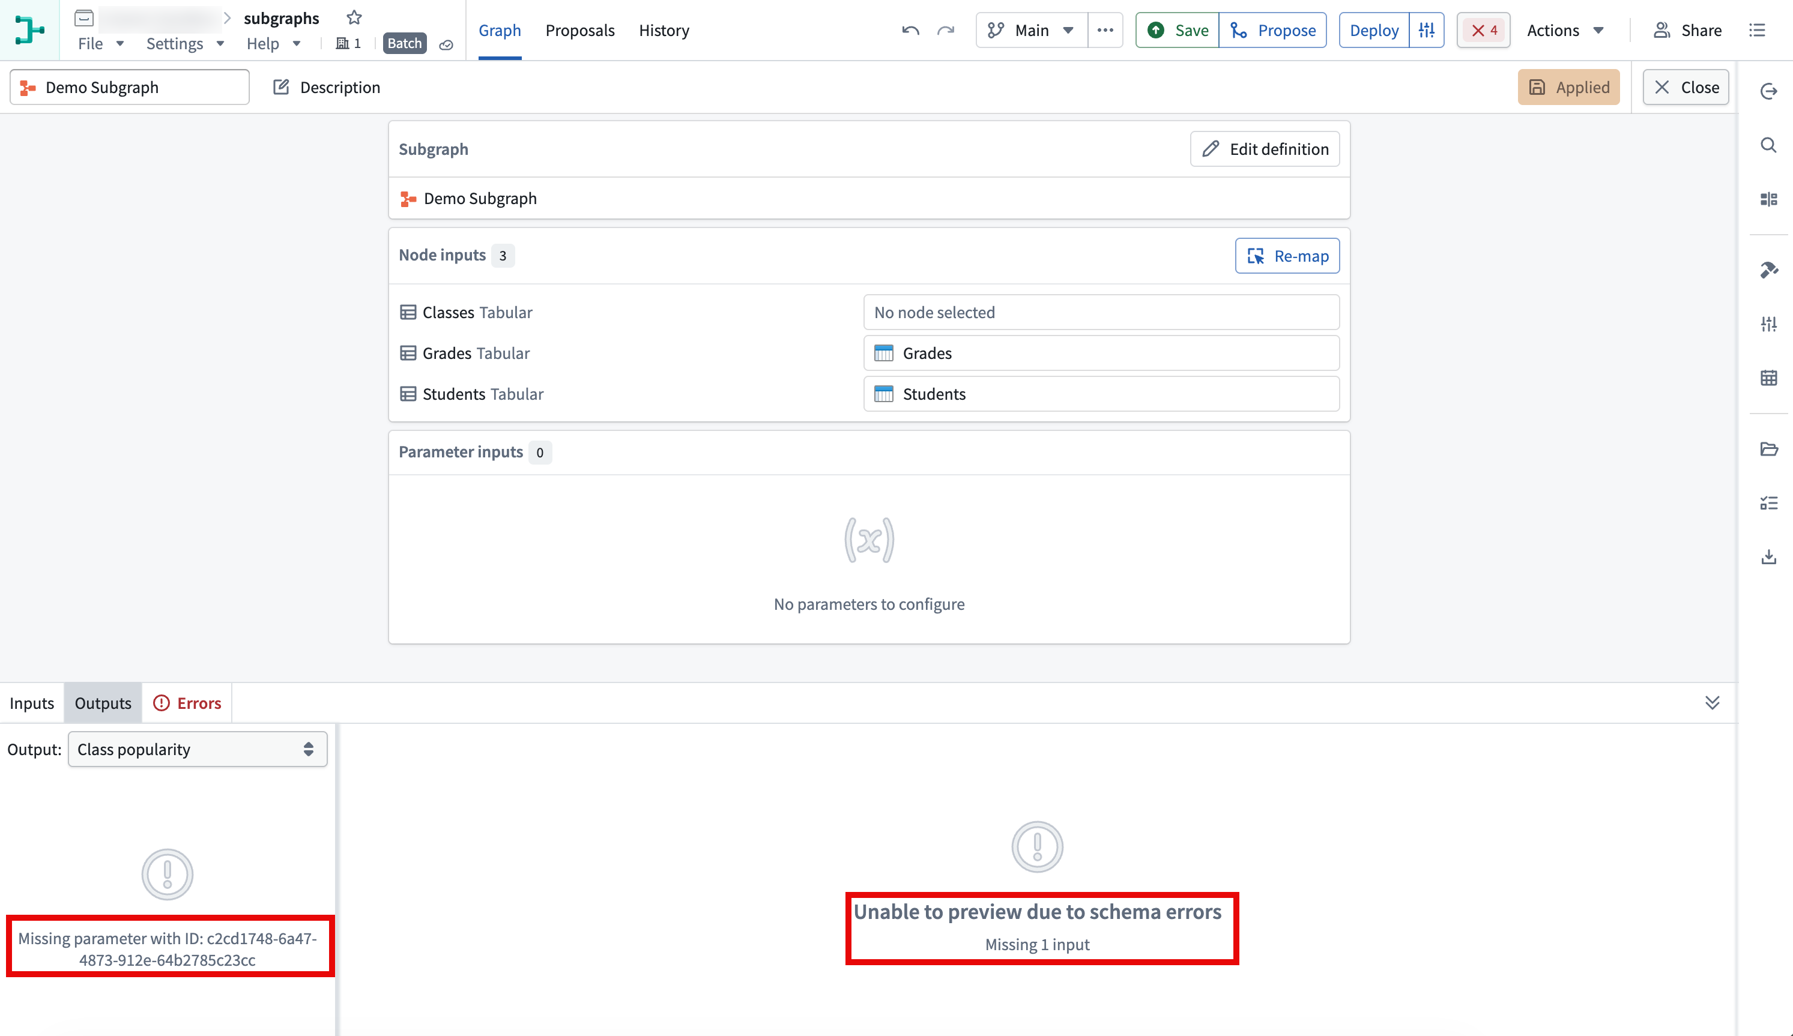Open deploy settings sliders icon

[x=1427, y=30]
